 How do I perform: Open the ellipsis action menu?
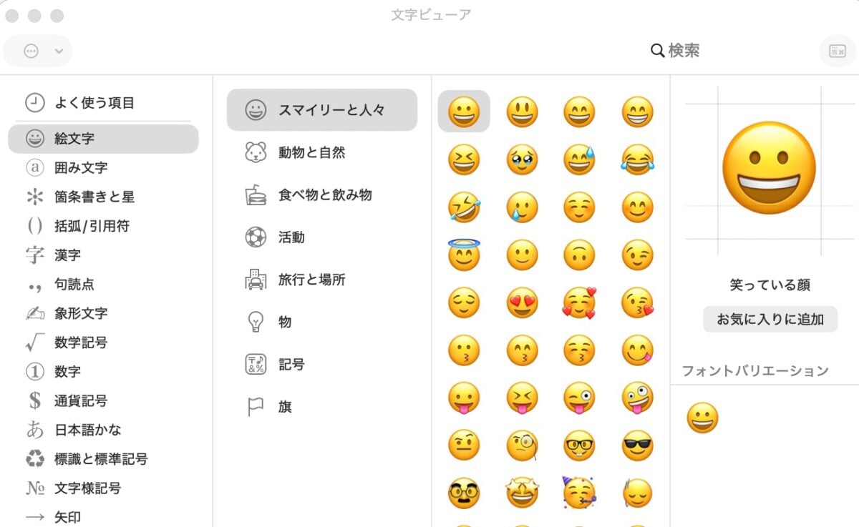(x=38, y=51)
